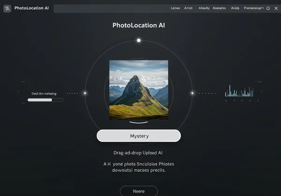Click the left chevron beside analysis panel

tap(19, 91)
